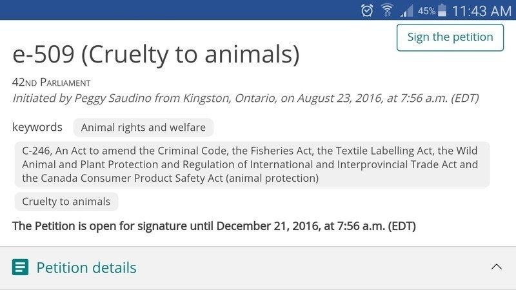The width and height of the screenshot is (516, 290).
Task: Select the Cruelty to animals keyword tag
Action: coord(66,202)
